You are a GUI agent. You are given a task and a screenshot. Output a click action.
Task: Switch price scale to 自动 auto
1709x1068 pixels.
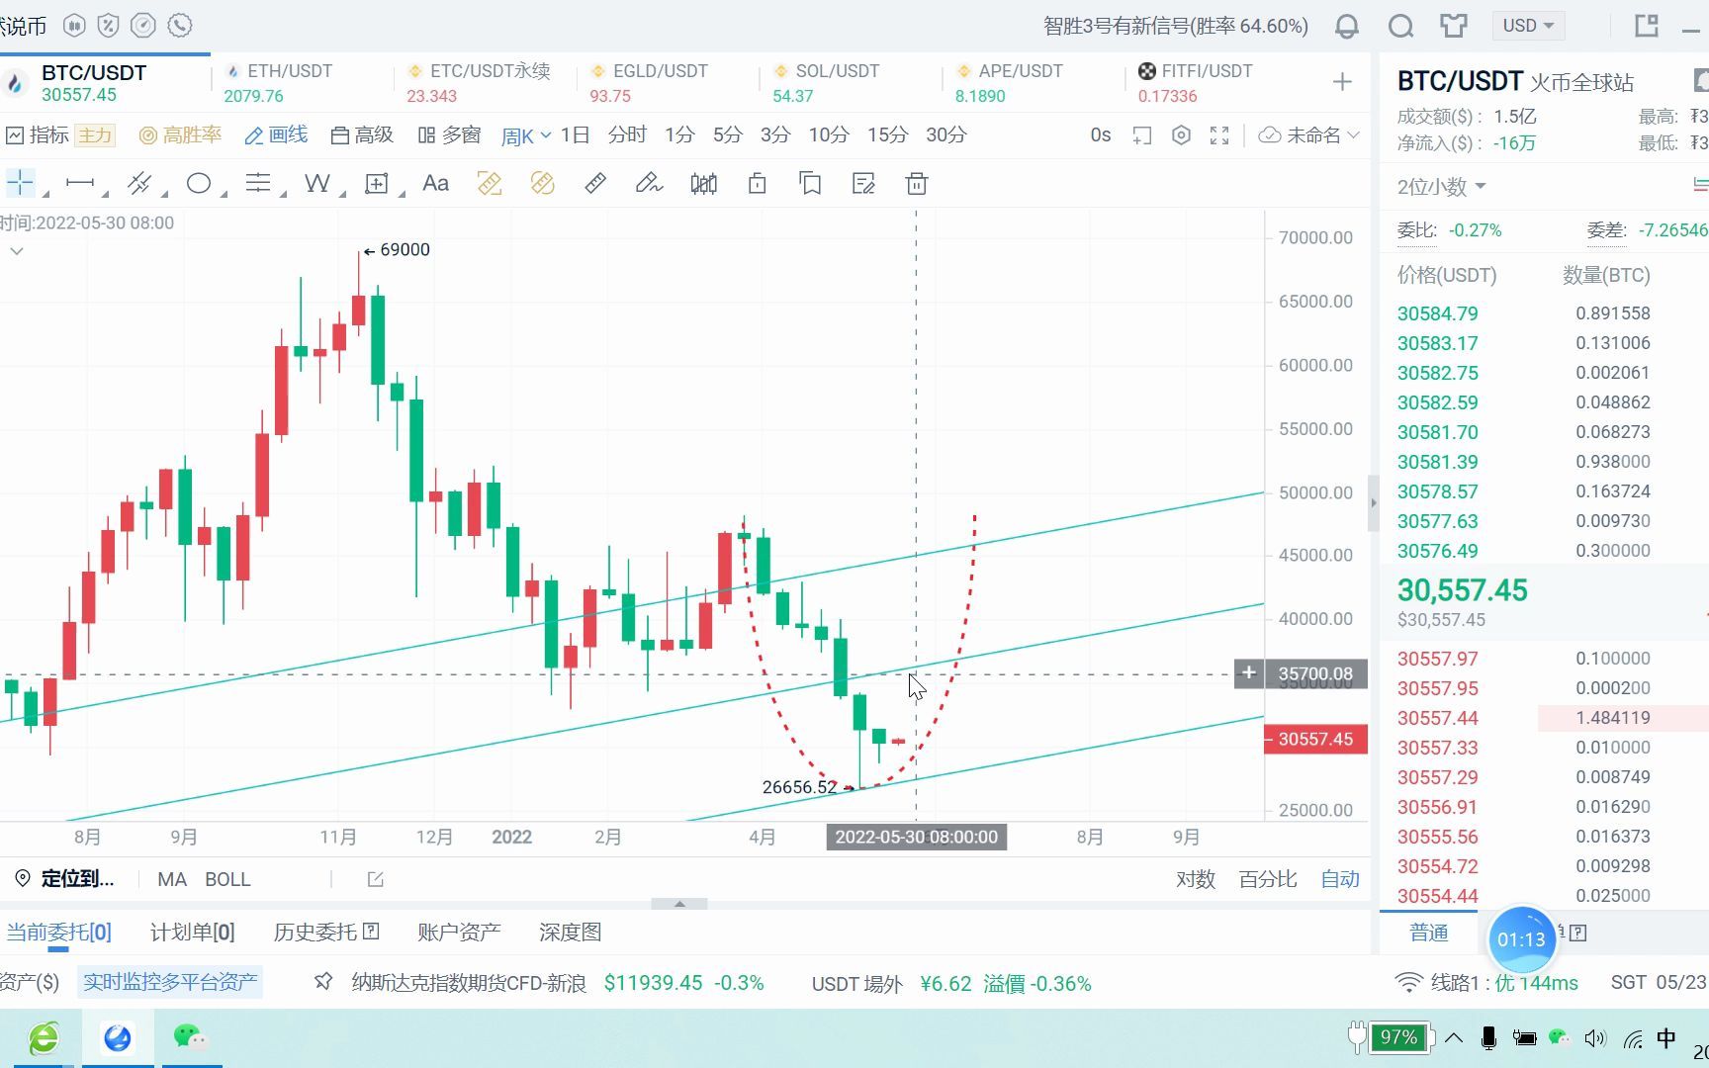coord(1340,879)
